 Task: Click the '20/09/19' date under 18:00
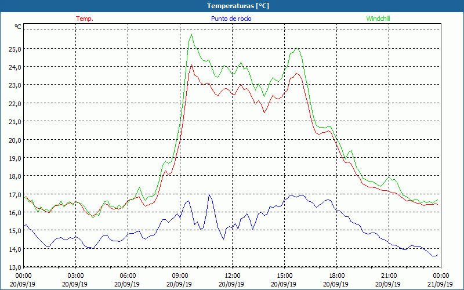336,284
